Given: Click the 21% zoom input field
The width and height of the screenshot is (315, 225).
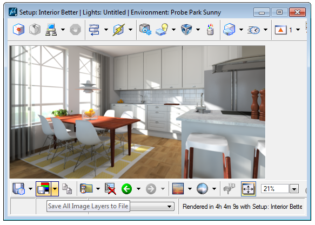Looking at the screenshot, I should point(275,189).
